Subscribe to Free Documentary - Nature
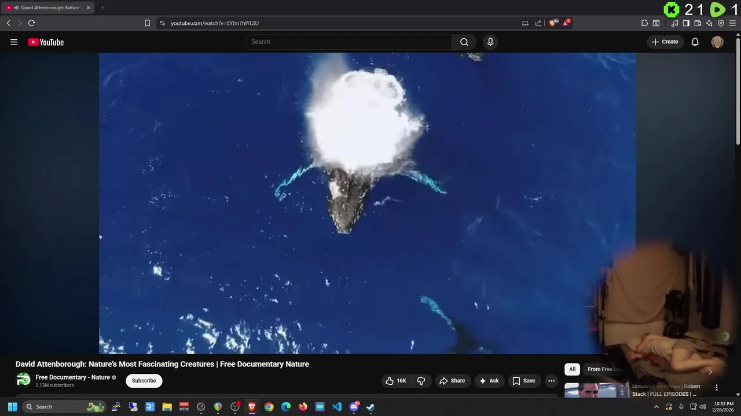The width and height of the screenshot is (741, 416). pos(144,381)
